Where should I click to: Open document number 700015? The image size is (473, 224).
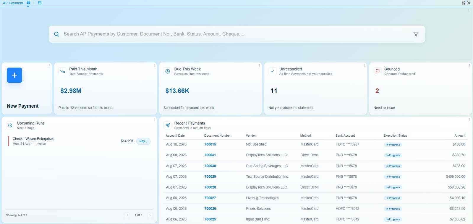(x=210, y=145)
